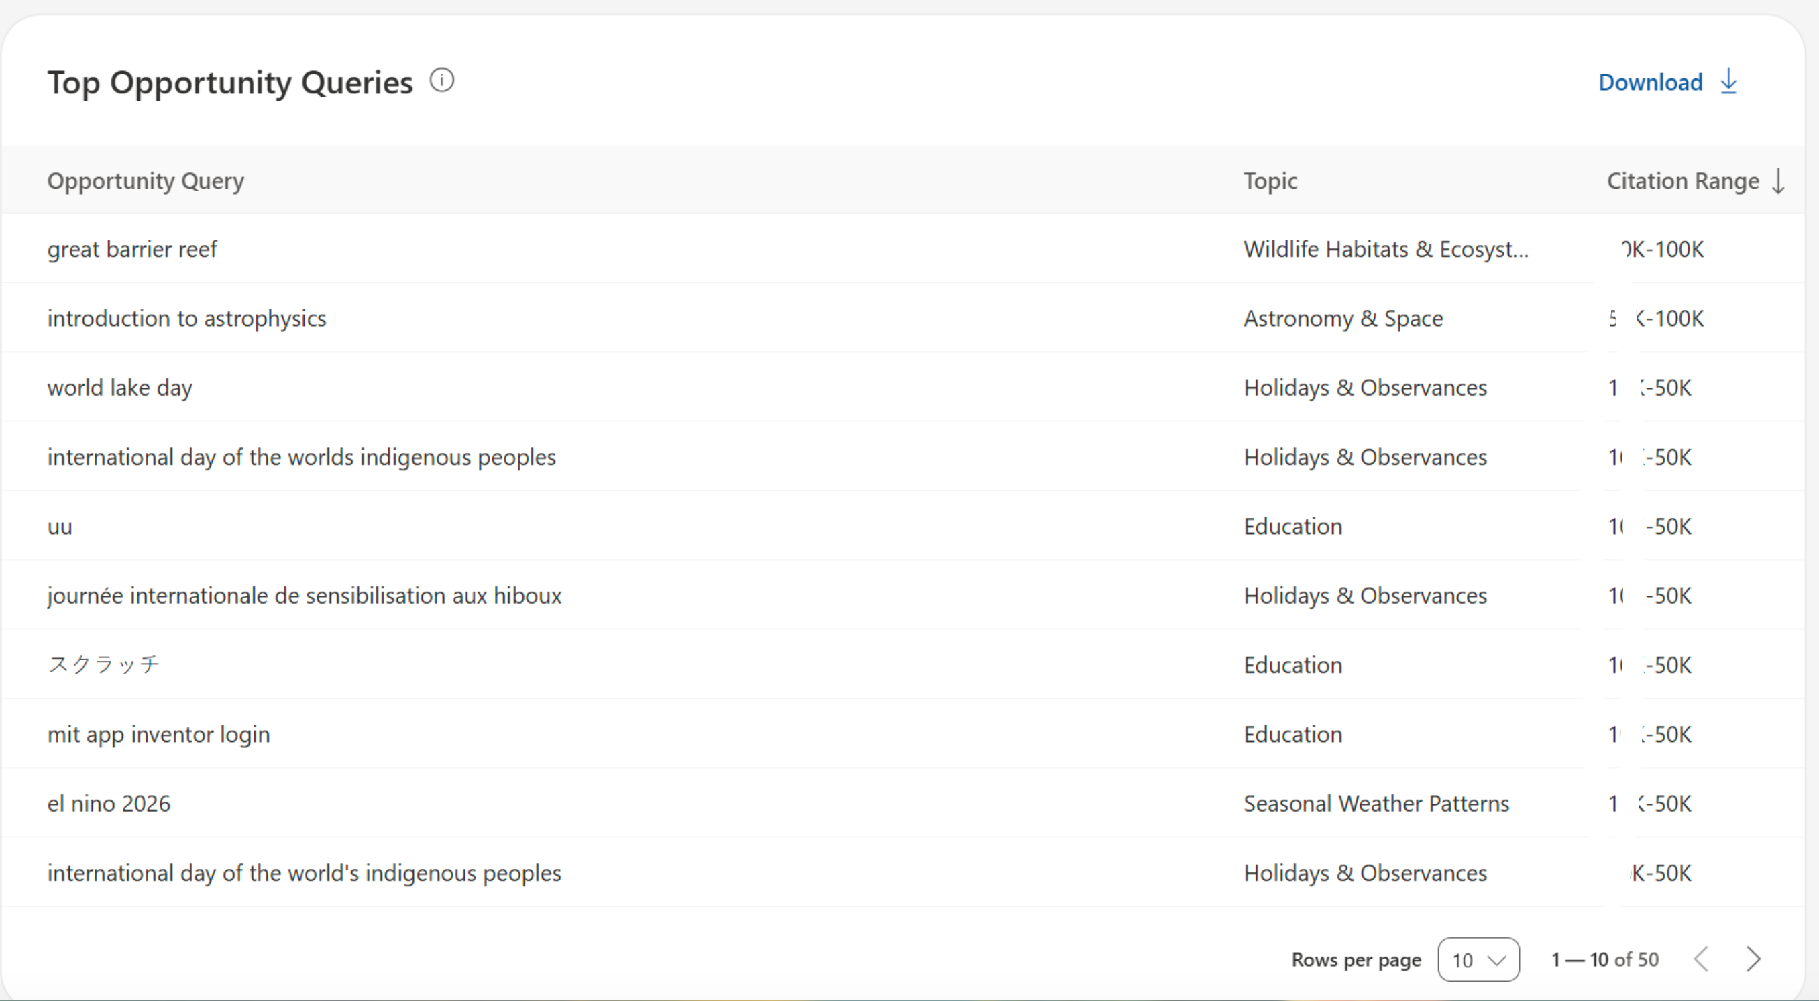
Task: Click the '1 — 10 of 50' page indicator
Action: pyautogui.click(x=1604, y=959)
